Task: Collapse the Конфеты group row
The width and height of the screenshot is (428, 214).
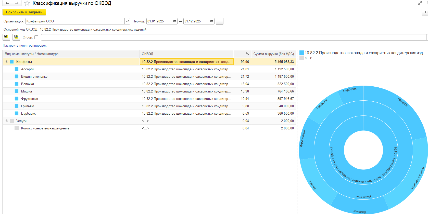Action: 7,62
